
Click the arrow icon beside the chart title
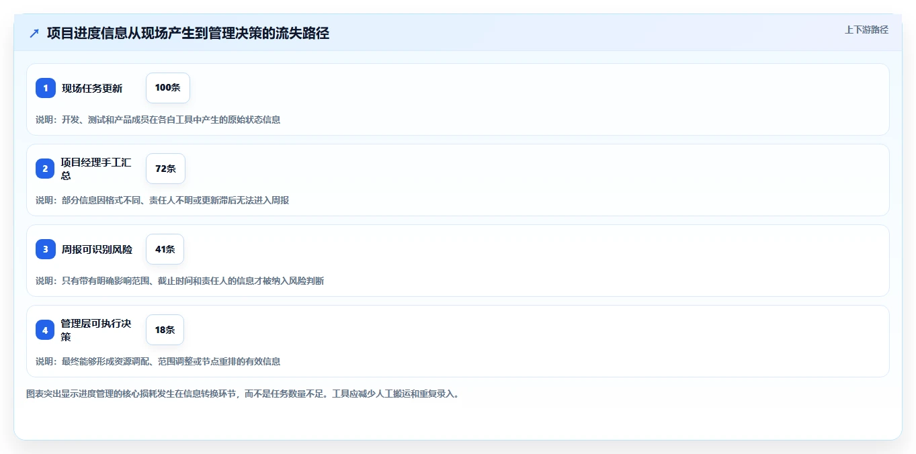[x=34, y=33]
